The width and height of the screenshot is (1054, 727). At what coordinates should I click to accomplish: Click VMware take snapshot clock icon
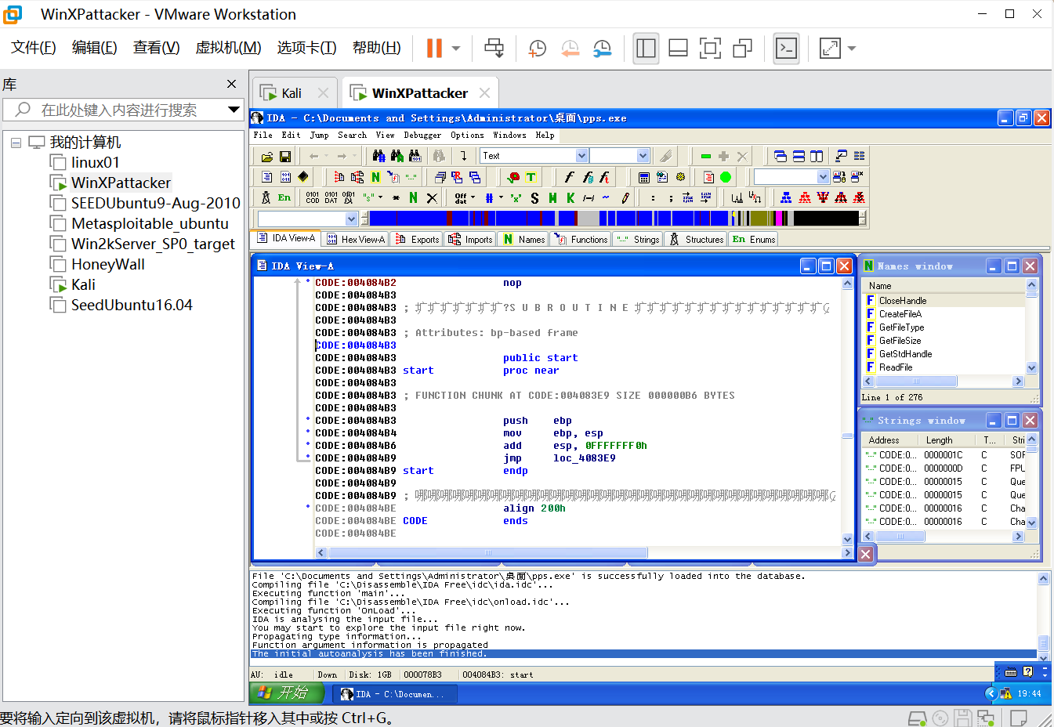point(537,48)
